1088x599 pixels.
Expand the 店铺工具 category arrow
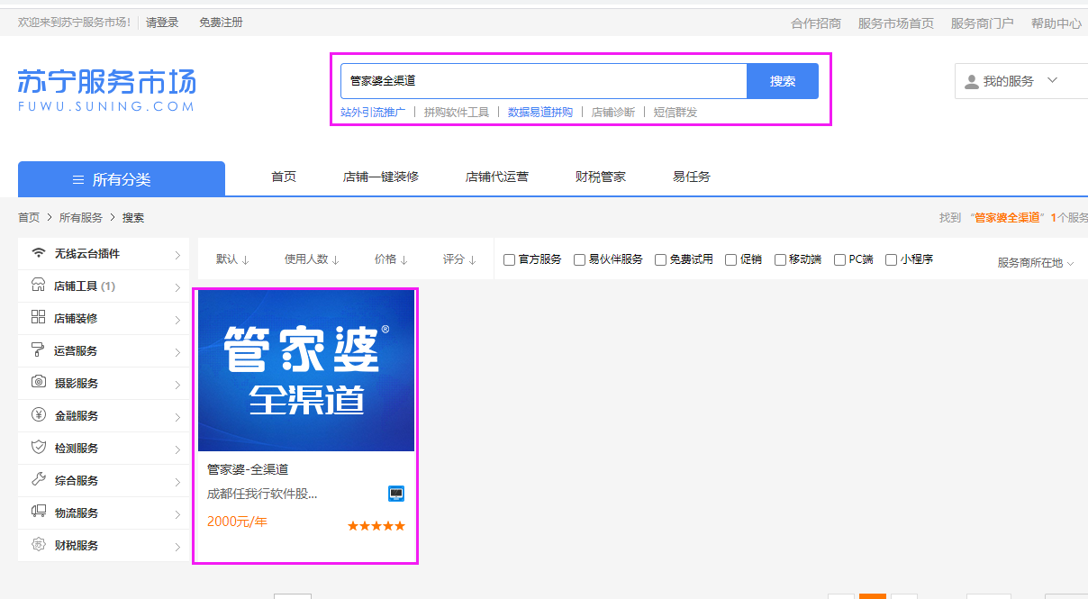(177, 287)
